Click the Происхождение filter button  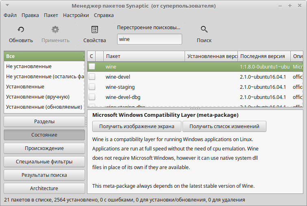click(x=44, y=148)
